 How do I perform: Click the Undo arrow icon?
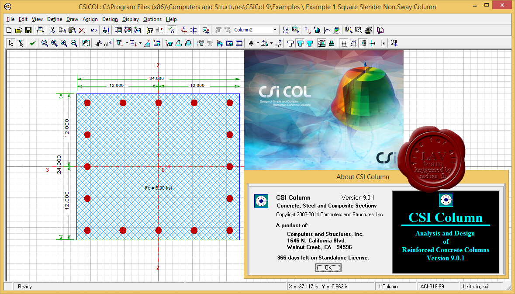(93, 30)
